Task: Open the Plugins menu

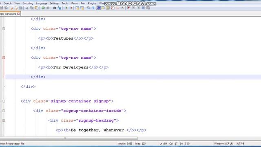Action: (x=92, y=3)
